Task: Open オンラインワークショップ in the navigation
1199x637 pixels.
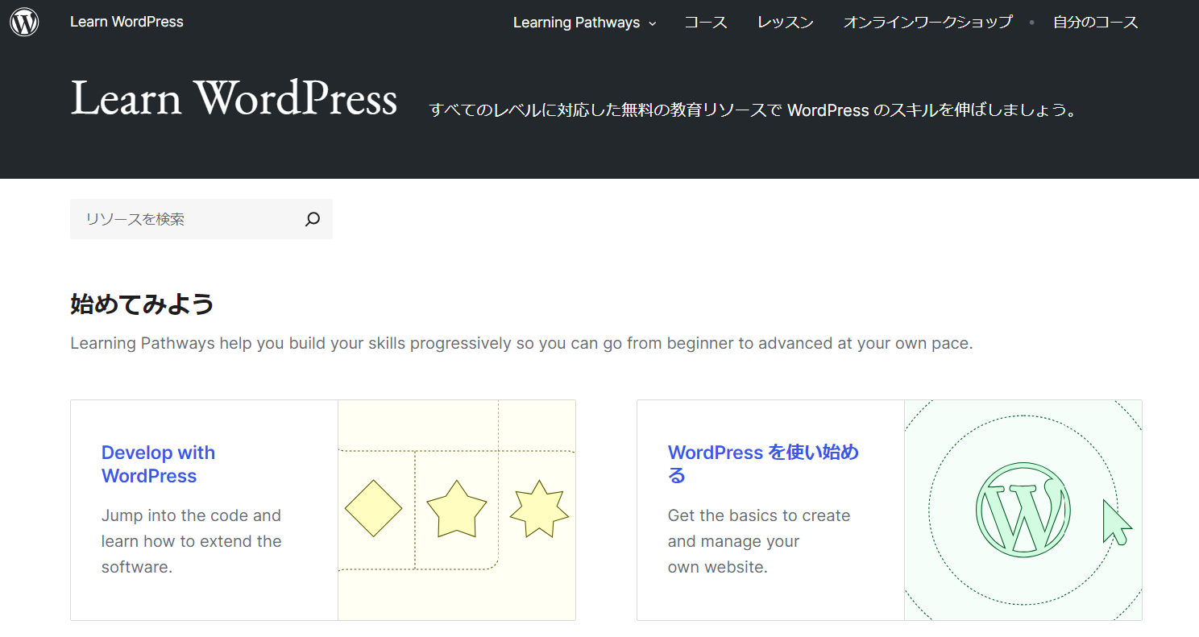Action: (927, 23)
